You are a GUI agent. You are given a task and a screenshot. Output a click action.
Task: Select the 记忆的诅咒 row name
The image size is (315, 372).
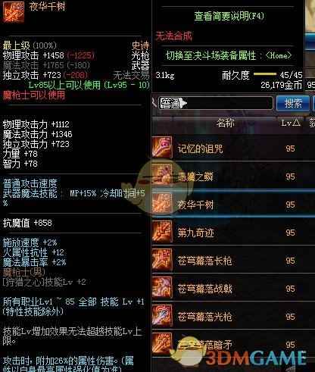click(200, 148)
